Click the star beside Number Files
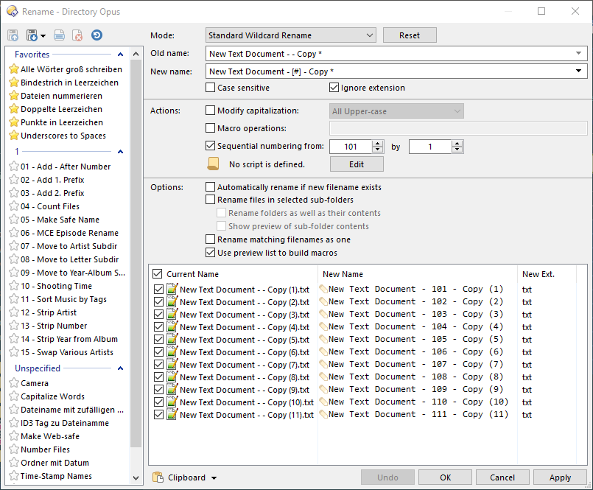Screen dimensions: 593x490 click(14, 449)
